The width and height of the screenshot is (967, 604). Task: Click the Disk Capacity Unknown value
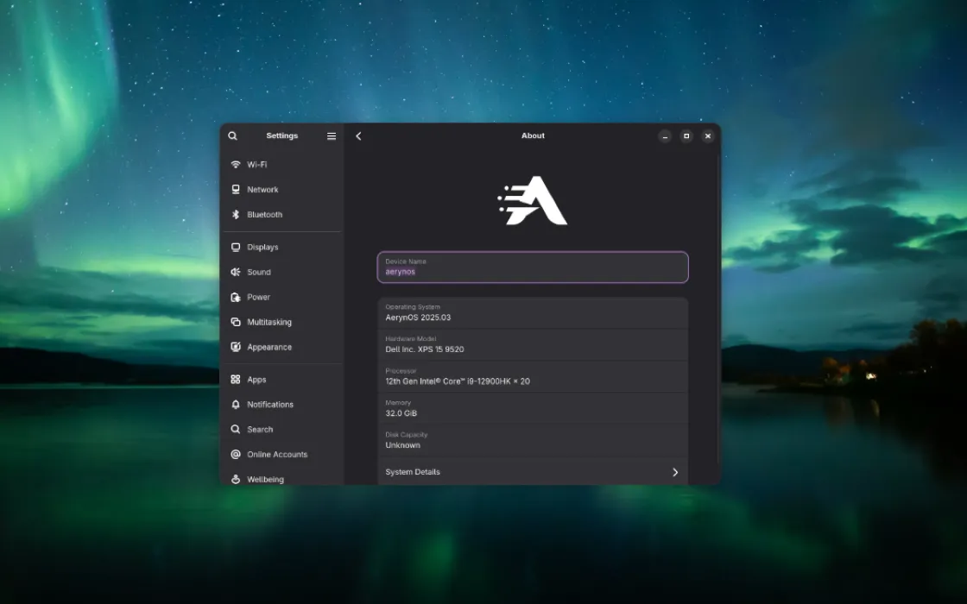coord(402,445)
